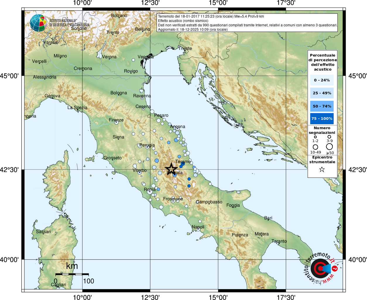Click the Alessandria city label
Screen dimensions: 367x300
tap(45, 77)
